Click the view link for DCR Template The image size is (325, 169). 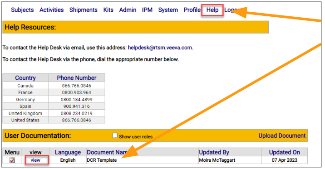(35, 160)
